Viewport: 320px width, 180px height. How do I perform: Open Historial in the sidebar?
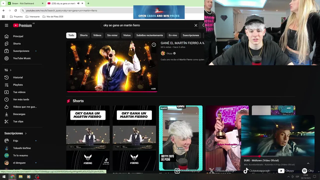click(18, 77)
